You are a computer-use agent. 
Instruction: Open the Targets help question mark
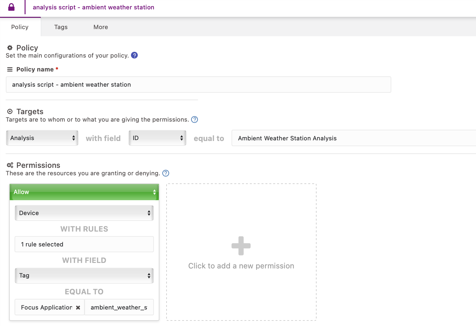tap(194, 120)
